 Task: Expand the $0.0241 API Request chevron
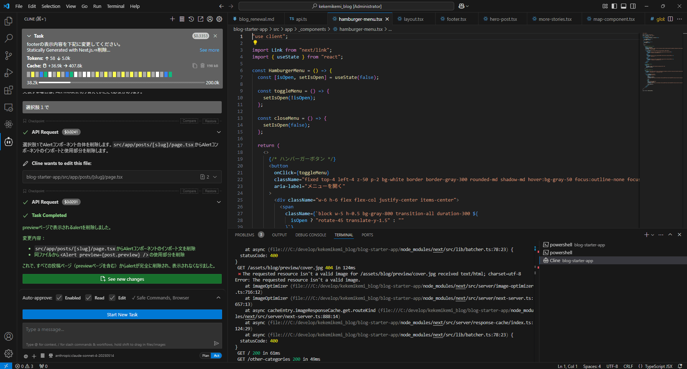(x=219, y=132)
